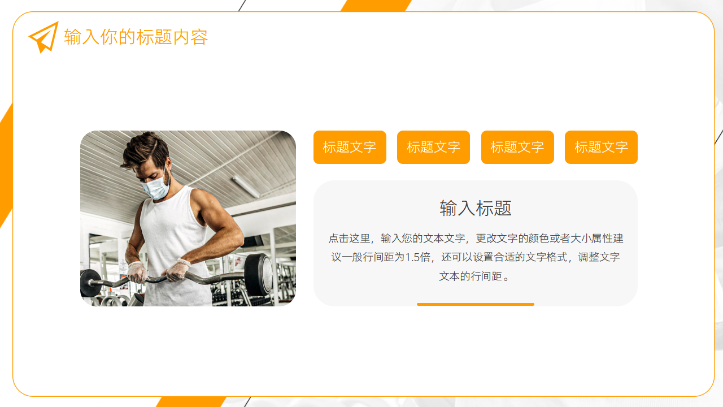723x407 pixels.
Task: Click the paragraph line starting with 议一般行间距
Action: tap(476, 257)
